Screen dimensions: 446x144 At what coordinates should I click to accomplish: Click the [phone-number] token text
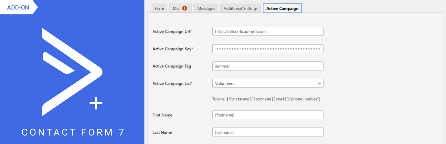click(x=304, y=99)
